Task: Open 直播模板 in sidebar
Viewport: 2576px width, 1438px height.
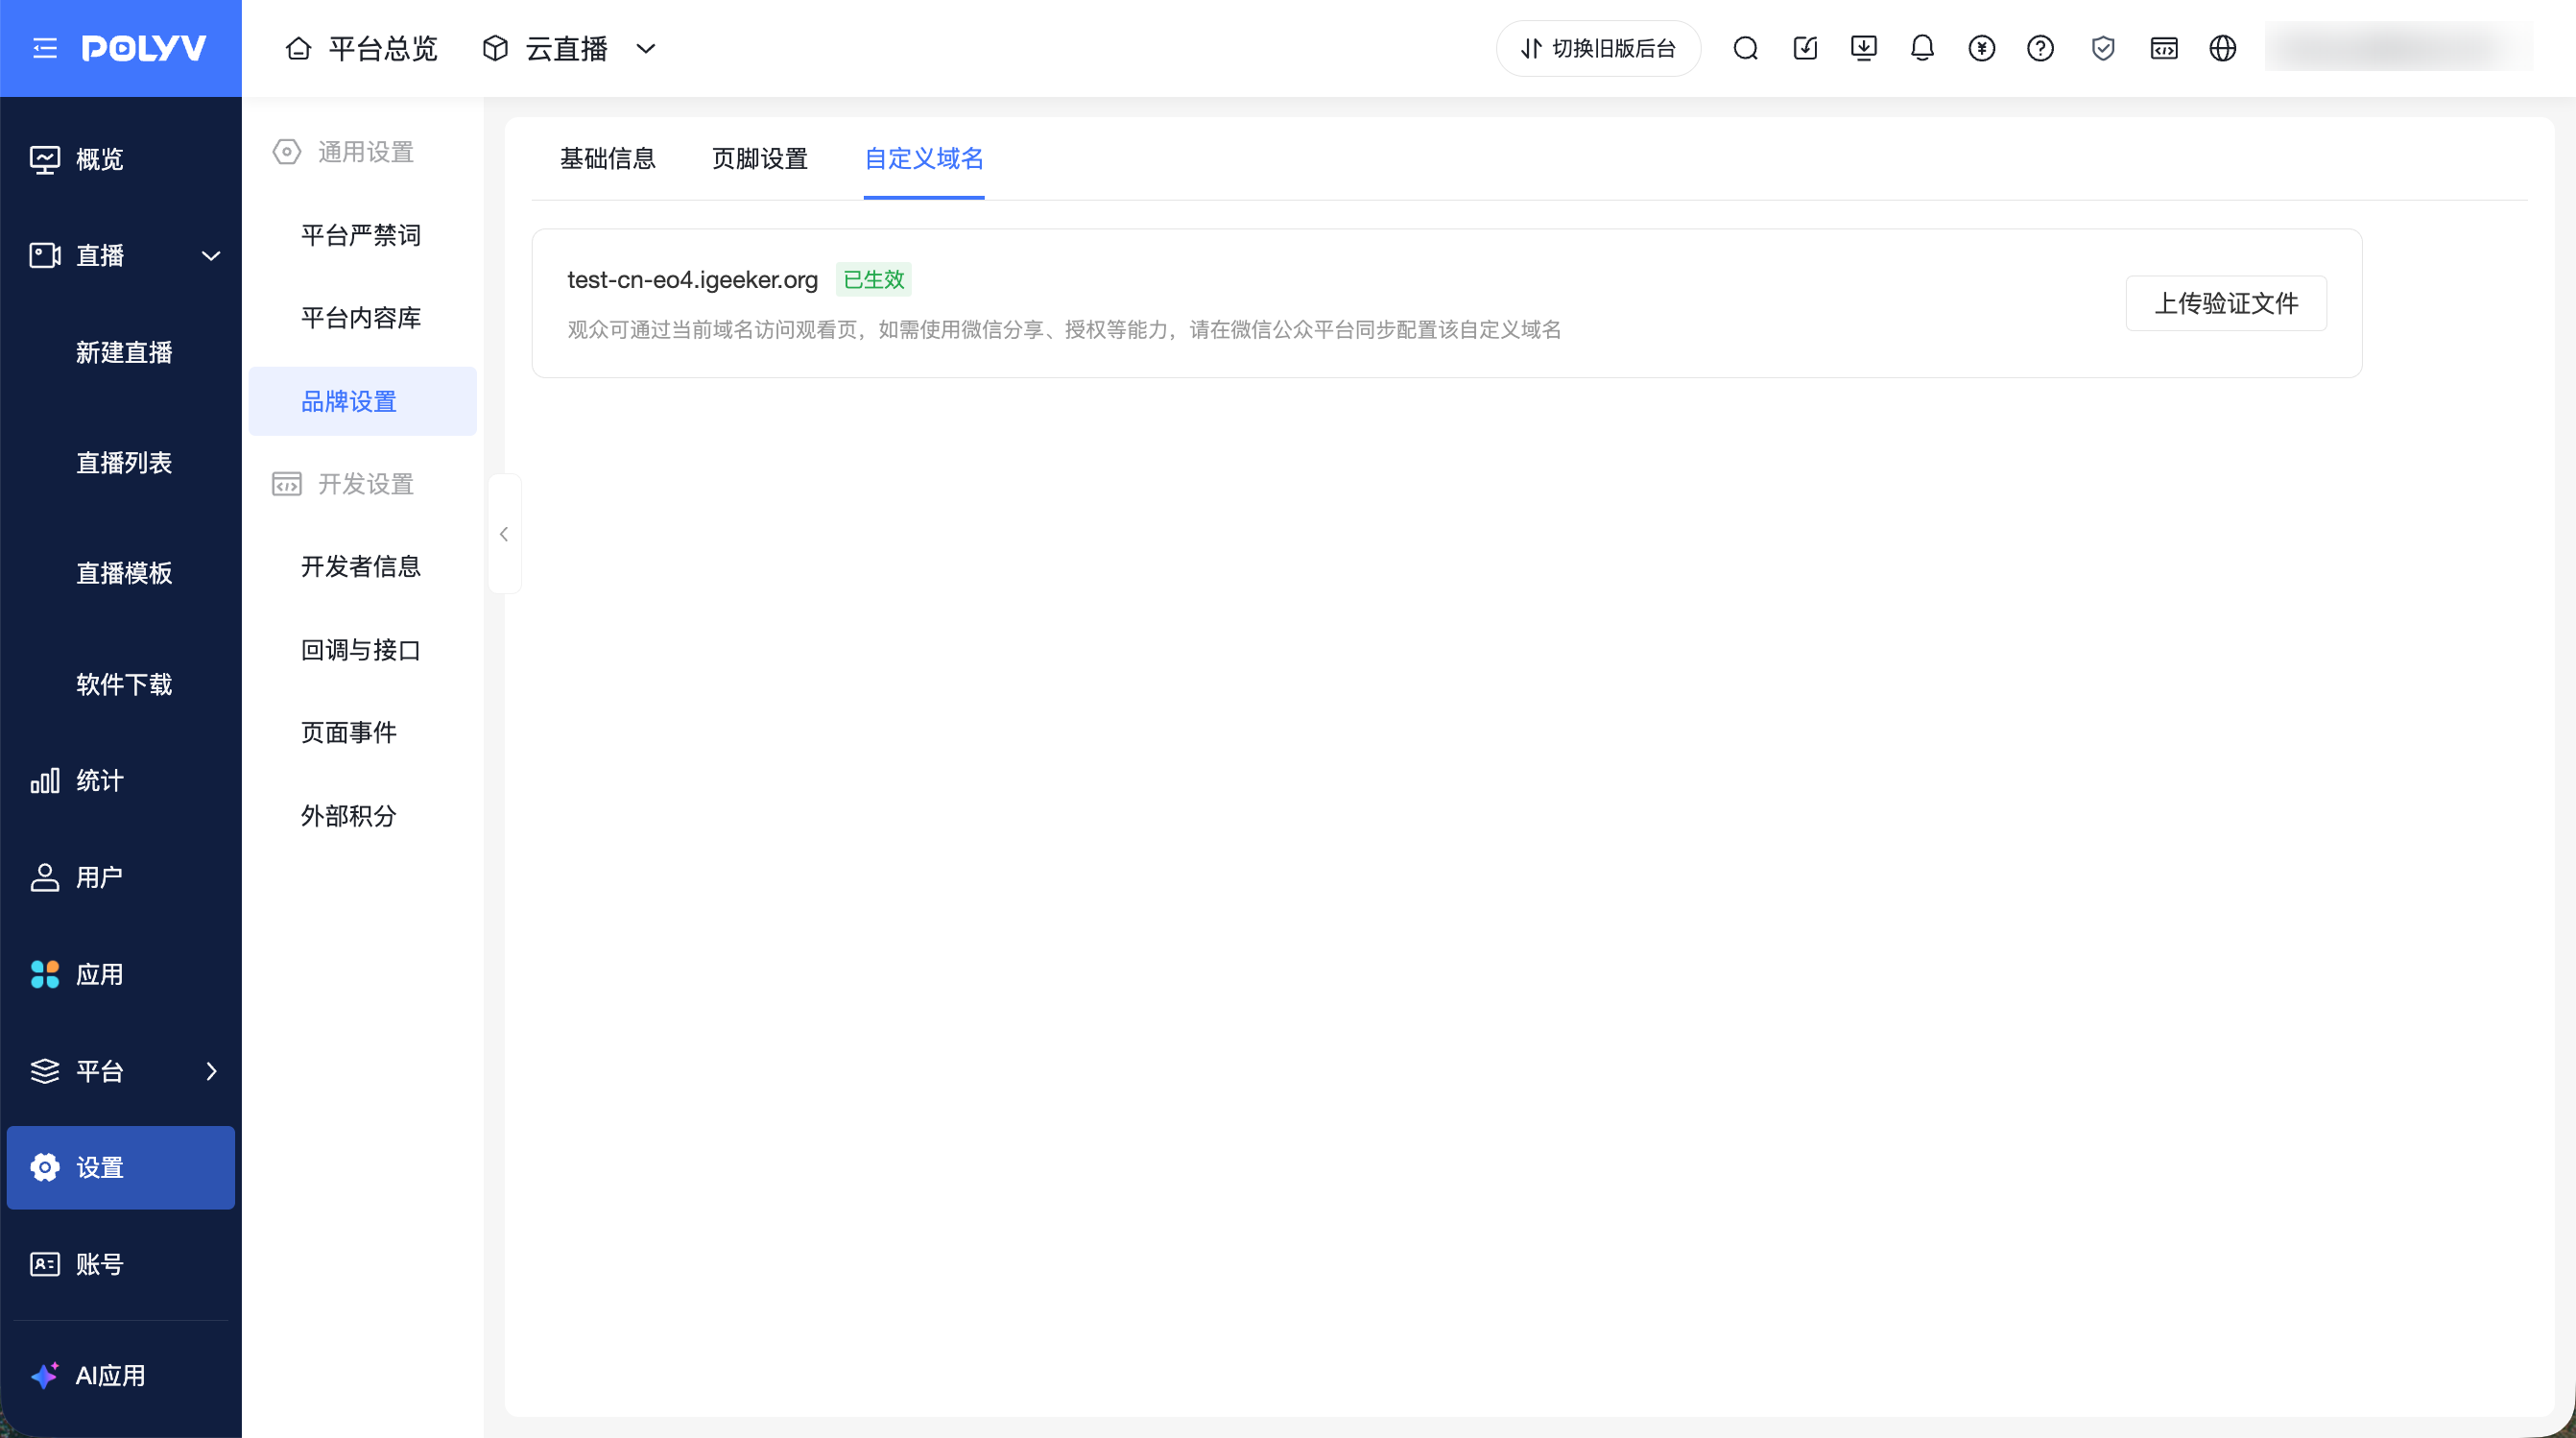Action: 124,574
